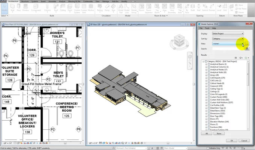Screen dimensions: 255x150
Task: Expand the Analytical Nodes (17) tree node
Action: [x=206, y=70]
